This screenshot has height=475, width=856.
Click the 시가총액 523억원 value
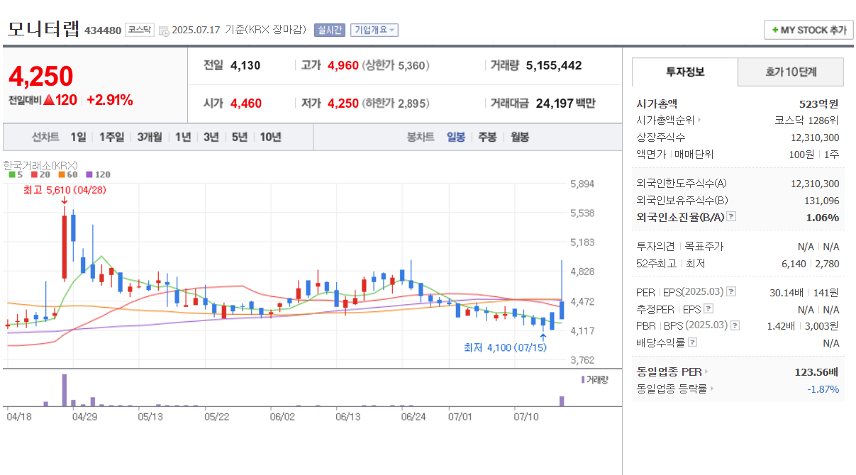[x=818, y=104]
